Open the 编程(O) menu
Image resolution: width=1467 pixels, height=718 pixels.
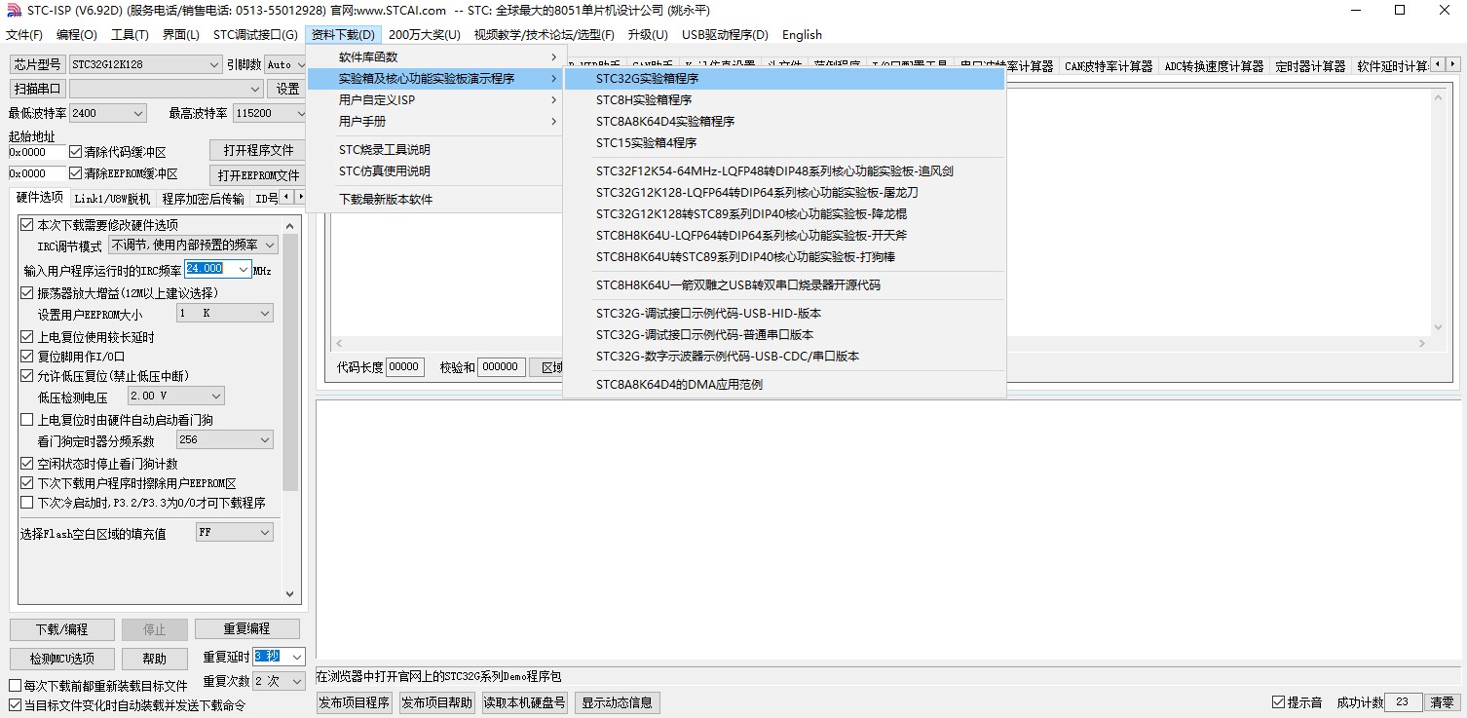coord(77,35)
